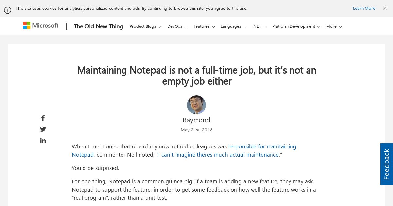The height and width of the screenshot is (206, 393).
Task: Expand the DevOps menu
Action: coord(177,26)
